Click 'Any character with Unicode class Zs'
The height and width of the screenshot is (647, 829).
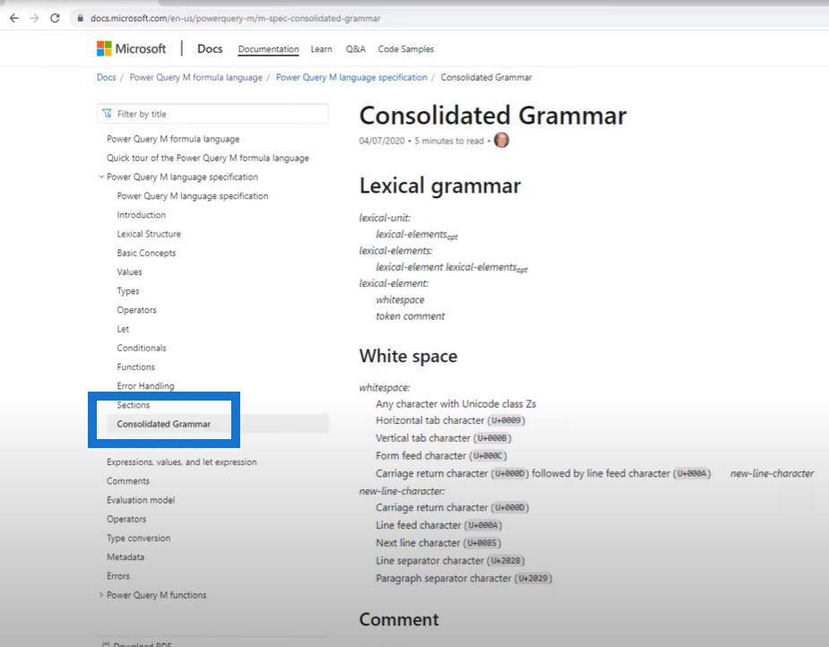(x=456, y=404)
